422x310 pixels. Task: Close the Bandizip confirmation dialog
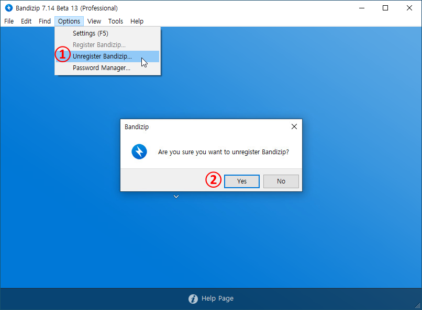[x=294, y=127]
